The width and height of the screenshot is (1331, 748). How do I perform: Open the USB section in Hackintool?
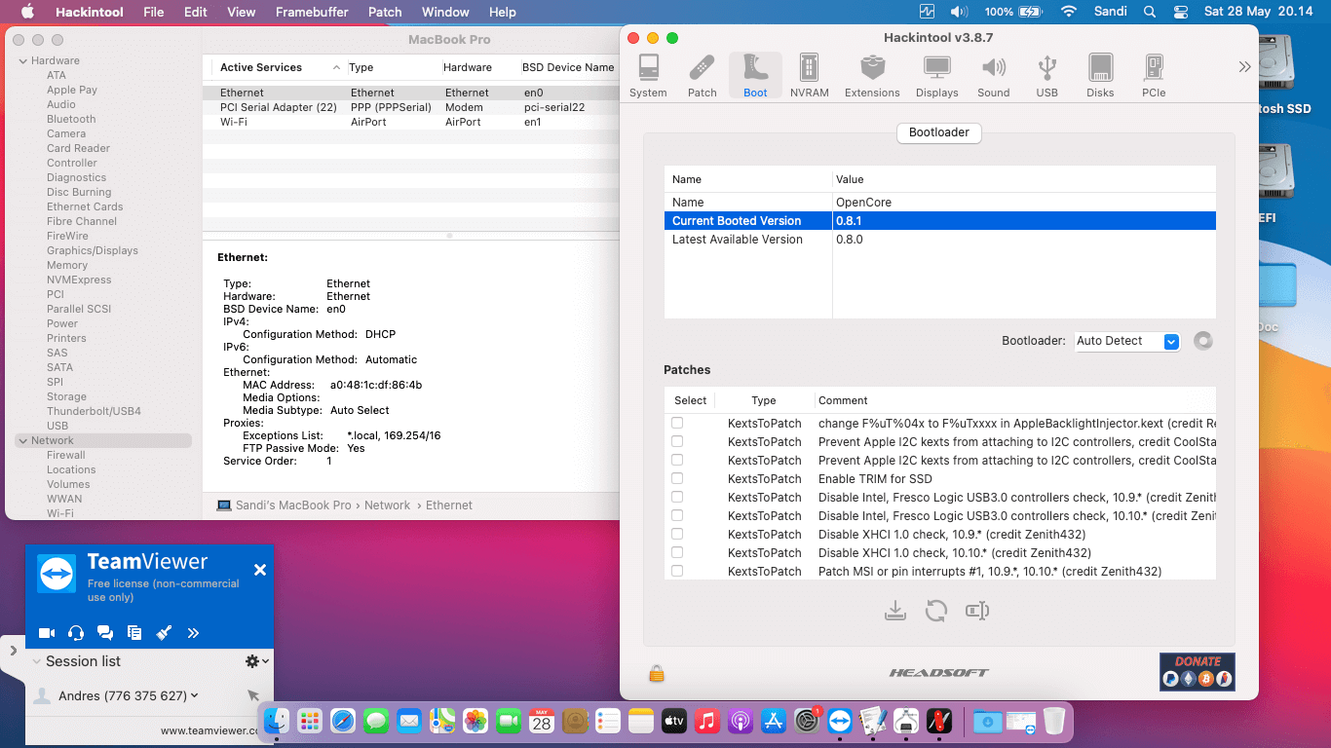point(1046,76)
